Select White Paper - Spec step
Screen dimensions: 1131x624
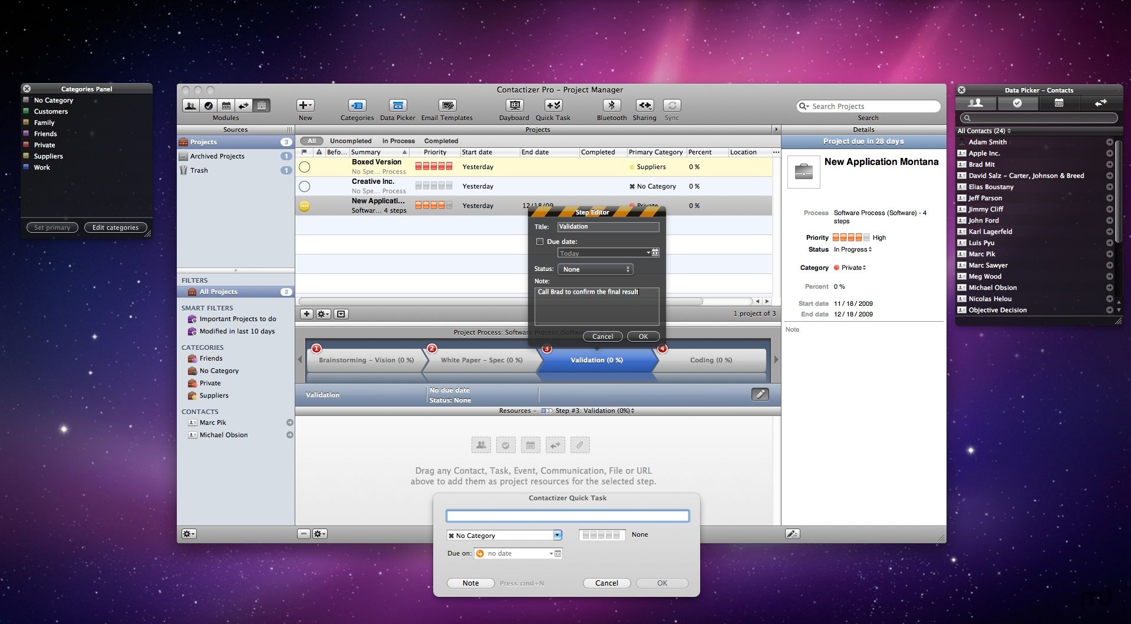tap(482, 360)
